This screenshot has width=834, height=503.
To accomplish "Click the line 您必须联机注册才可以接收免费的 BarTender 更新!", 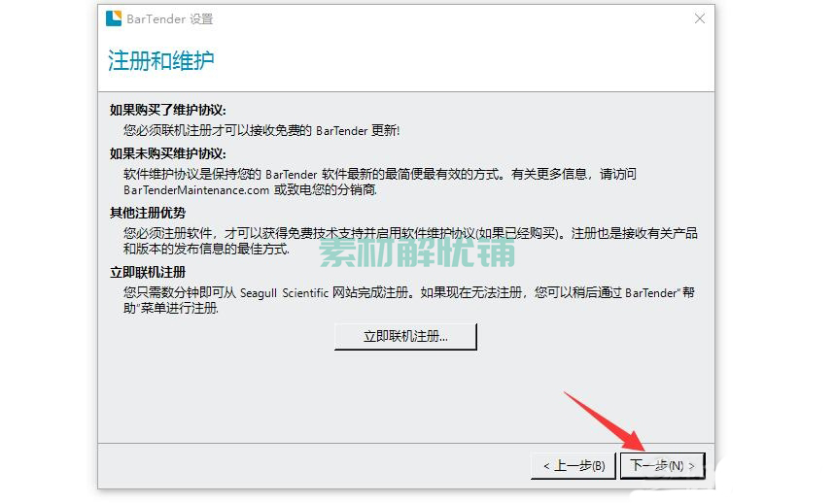I will pyautogui.click(x=261, y=131).
